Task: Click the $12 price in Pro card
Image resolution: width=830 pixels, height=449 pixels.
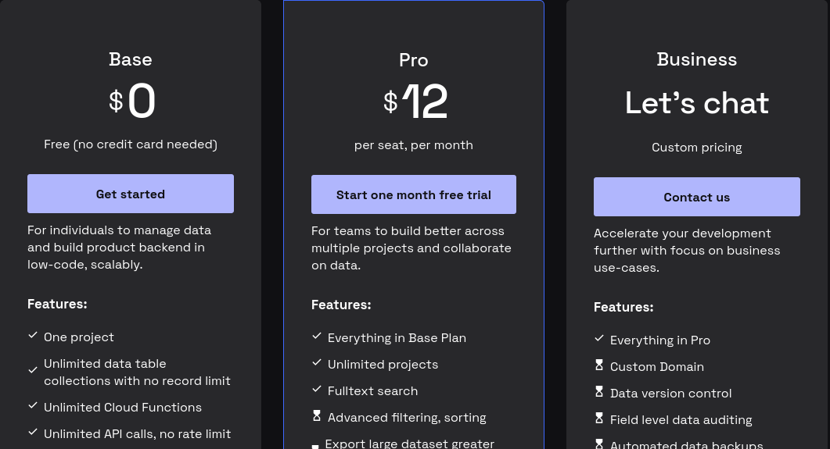Action: pos(415,102)
